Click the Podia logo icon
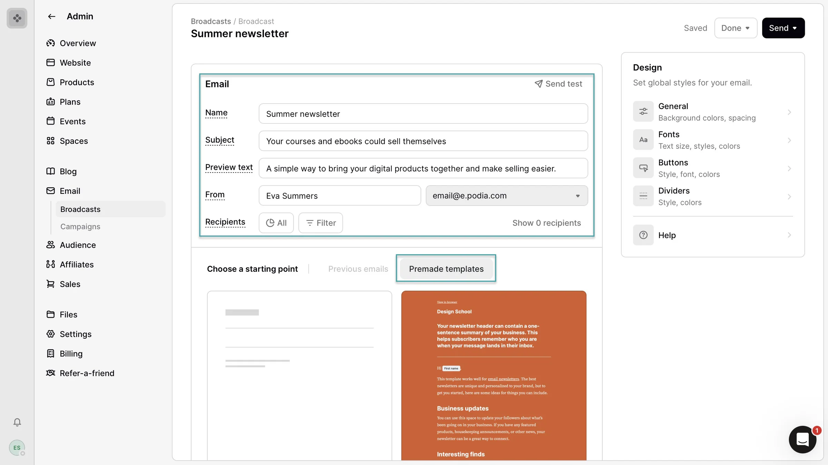828x465 pixels. click(x=17, y=18)
